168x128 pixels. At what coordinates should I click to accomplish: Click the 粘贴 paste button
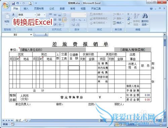(7, 19)
